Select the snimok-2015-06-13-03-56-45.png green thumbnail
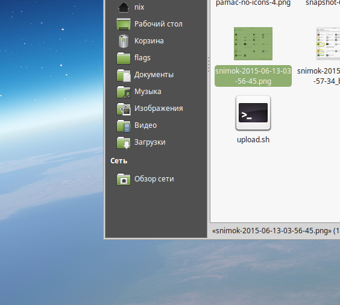Viewport: 340px width, 305px height. pos(253,43)
